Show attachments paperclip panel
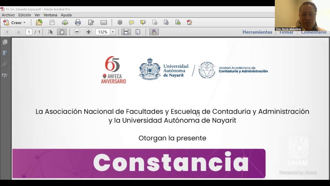Viewport: 330px width, 186px height. click(x=5, y=64)
